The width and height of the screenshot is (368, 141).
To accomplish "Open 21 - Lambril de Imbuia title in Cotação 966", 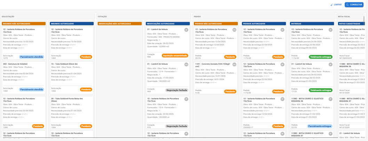I will 157,29.
